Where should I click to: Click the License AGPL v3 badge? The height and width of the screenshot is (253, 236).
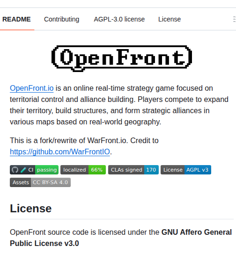point(186,170)
